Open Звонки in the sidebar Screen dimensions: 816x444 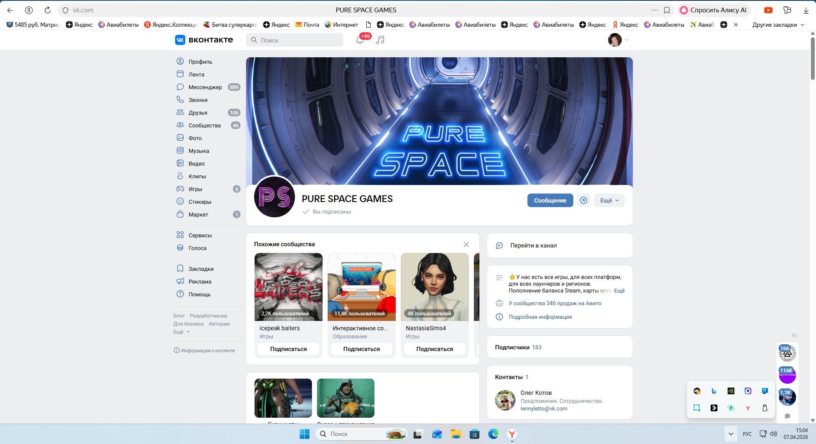coord(198,100)
